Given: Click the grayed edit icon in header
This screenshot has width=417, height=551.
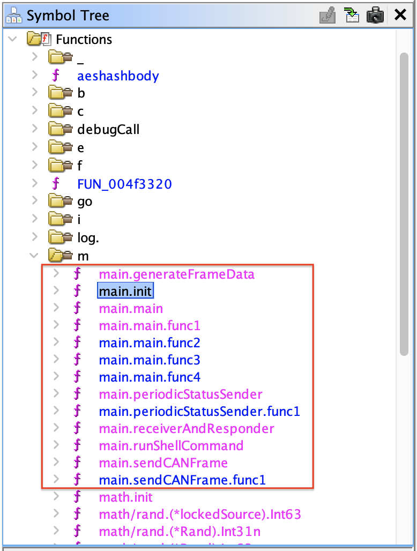Looking at the screenshot, I should pos(327,16).
